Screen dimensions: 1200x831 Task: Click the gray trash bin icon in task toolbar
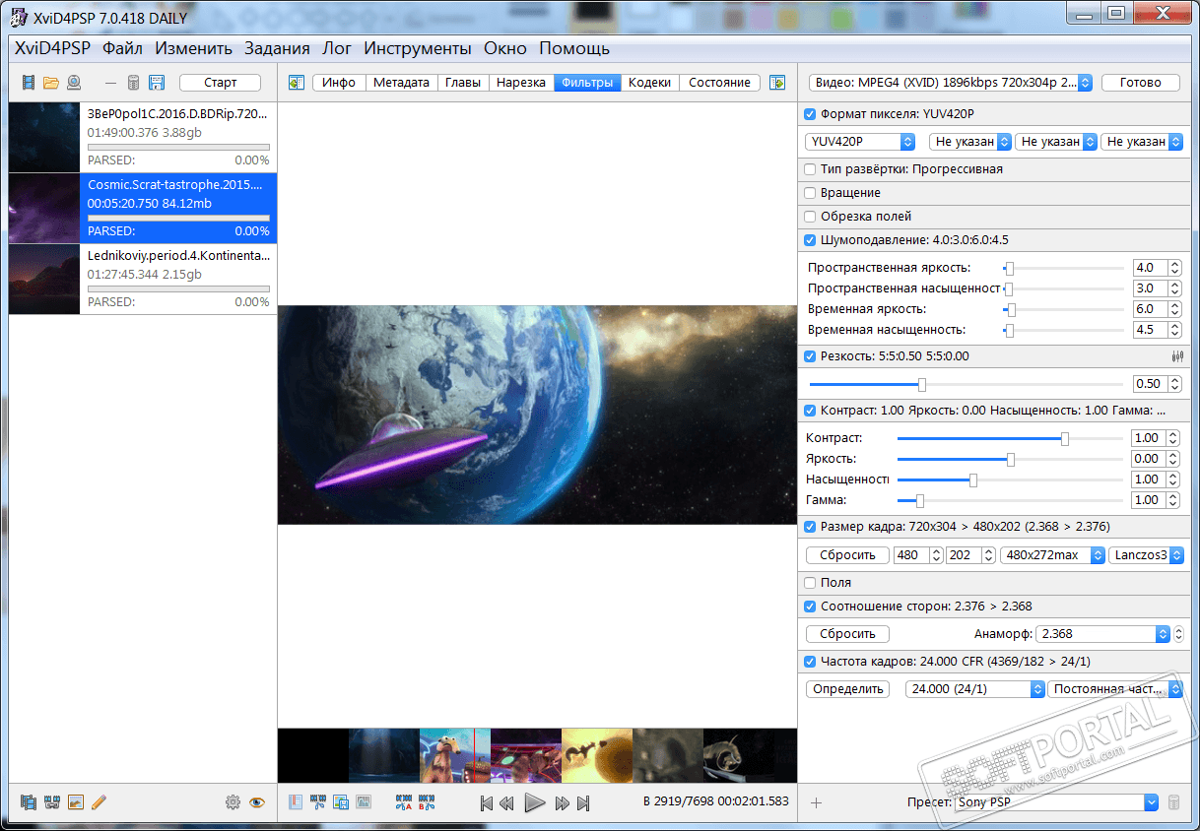tap(133, 83)
